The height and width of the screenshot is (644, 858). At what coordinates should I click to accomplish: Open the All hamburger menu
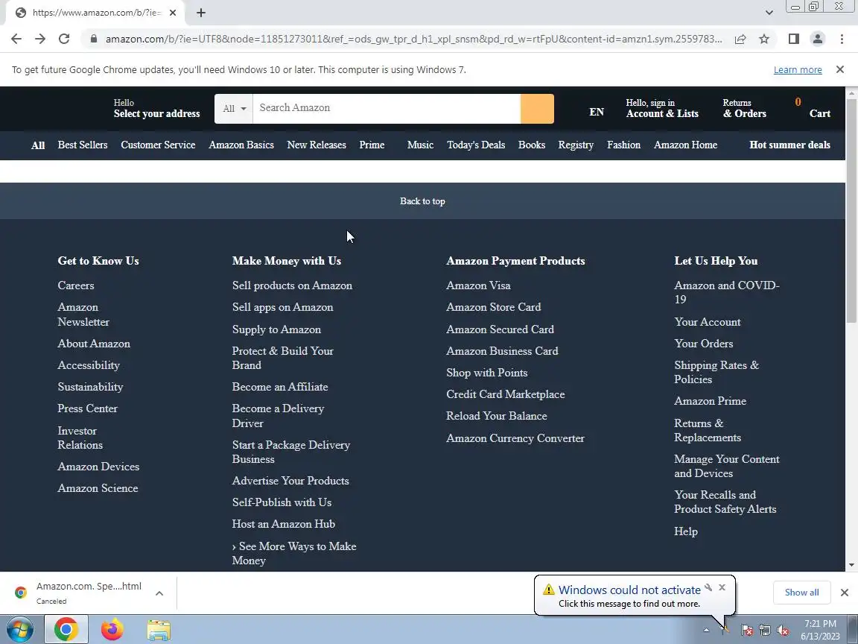[38, 145]
